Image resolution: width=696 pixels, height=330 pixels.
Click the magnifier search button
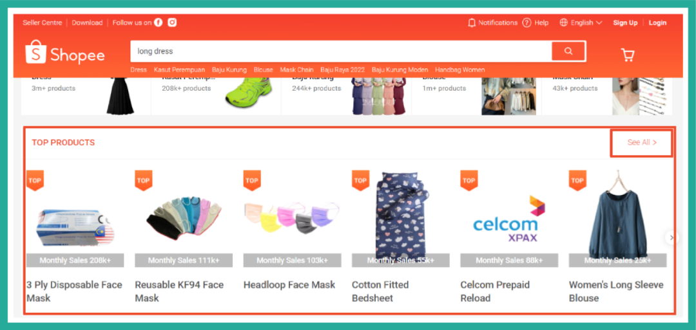[x=568, y=51]
